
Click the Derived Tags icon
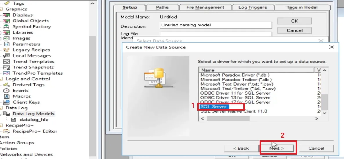(7, 85)
